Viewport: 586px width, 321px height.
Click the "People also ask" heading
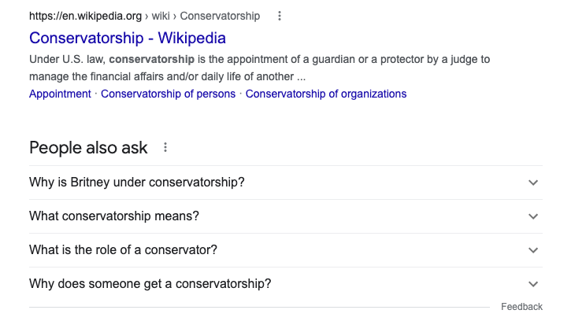[88, 147]
